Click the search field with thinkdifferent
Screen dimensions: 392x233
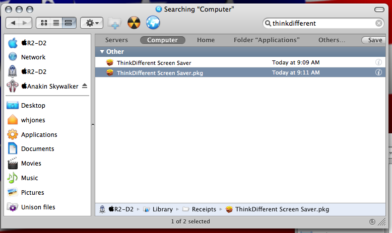coord(323,23)
